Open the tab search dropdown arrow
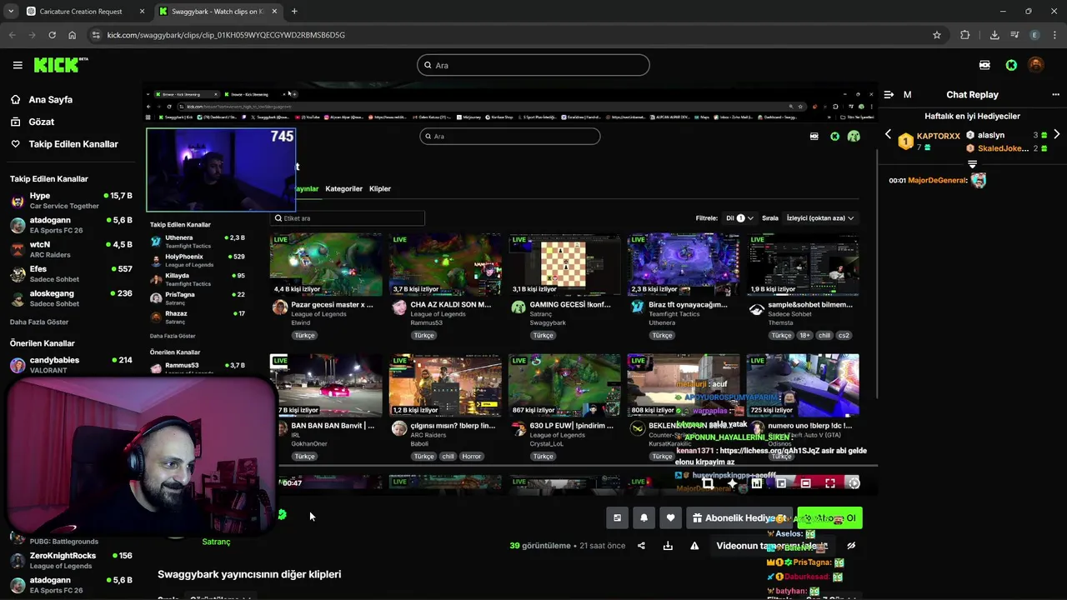1067x600 pixels. point(11,12)
